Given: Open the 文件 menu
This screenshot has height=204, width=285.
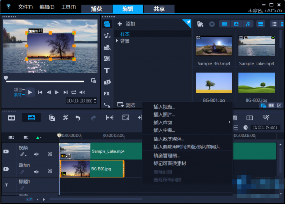Looking at the screenshot, I should click(26, 7).
